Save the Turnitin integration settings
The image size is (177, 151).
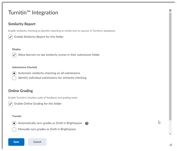point(16,142)
